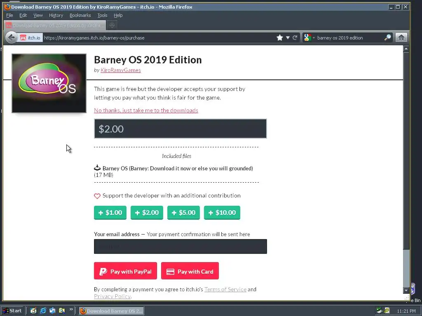
Task: Click the search box with barney os text
Action: (x=349, y=37)
